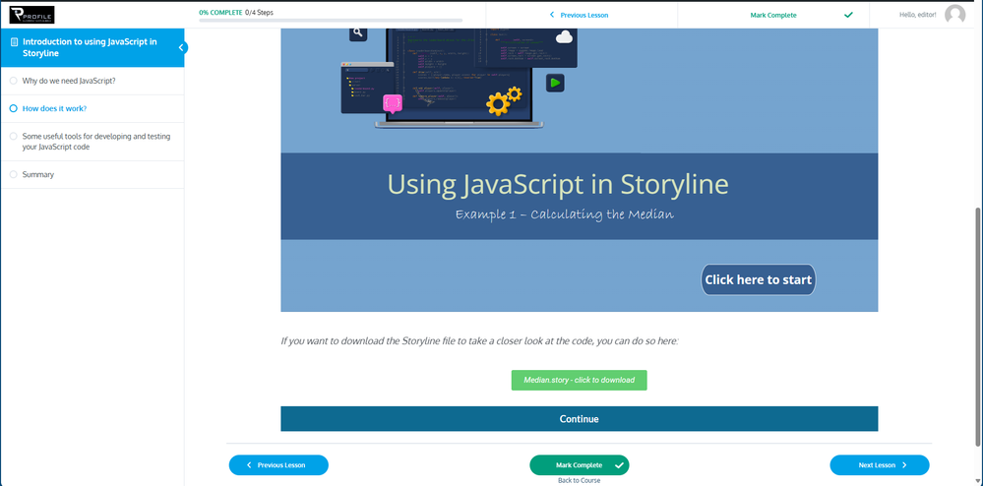Open 'Some useful tools' topic in sidebar

point(96,142)
